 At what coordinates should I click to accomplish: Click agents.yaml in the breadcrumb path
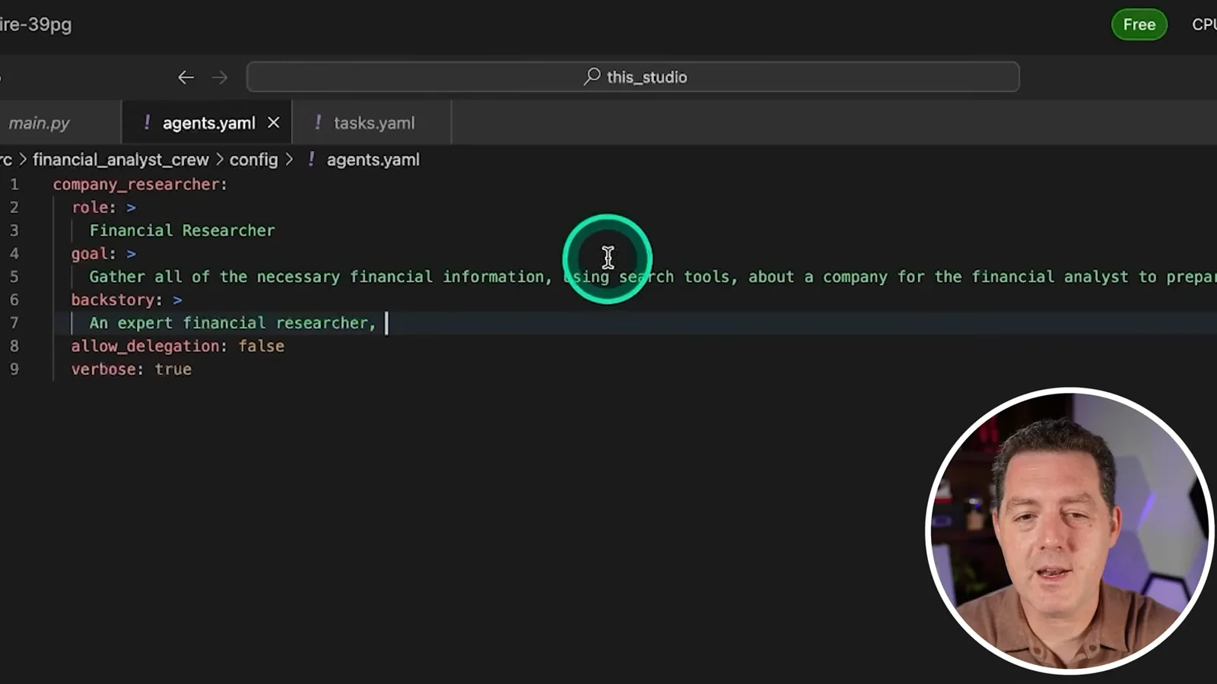click(x=373, y=160)
